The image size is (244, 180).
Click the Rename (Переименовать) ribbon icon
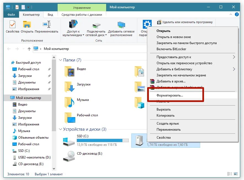click(x=47, y=25)
